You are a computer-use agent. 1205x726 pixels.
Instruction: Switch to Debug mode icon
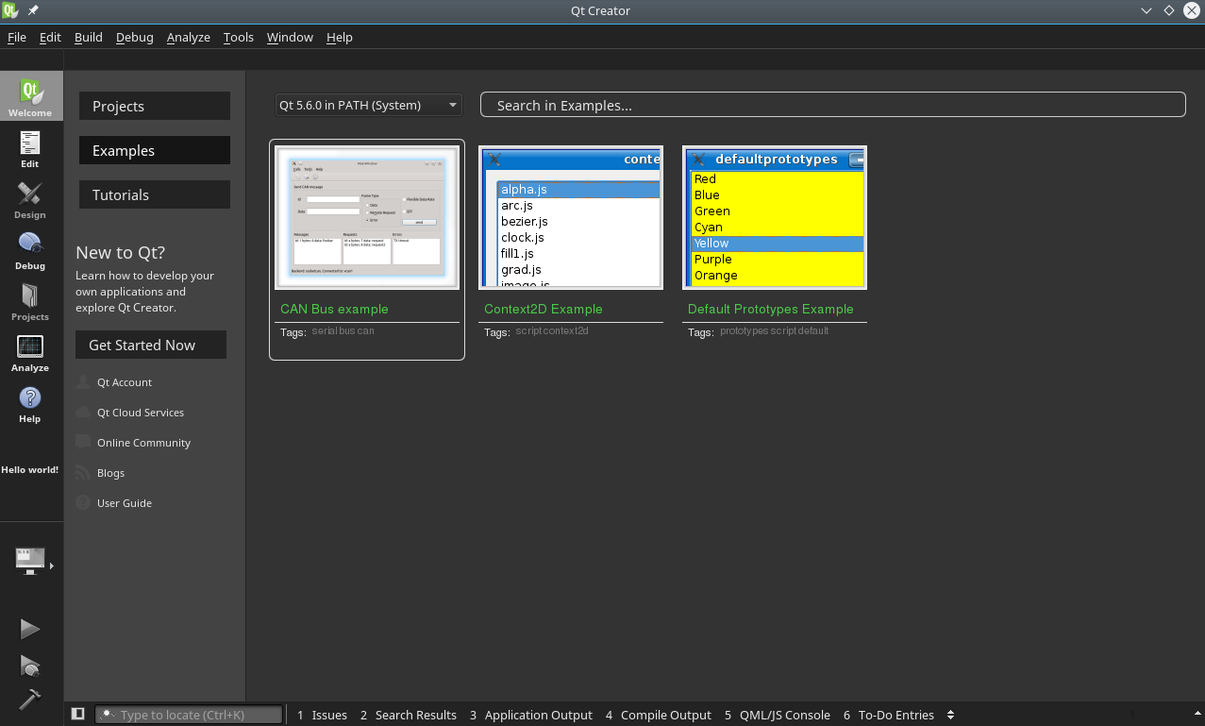30,250
